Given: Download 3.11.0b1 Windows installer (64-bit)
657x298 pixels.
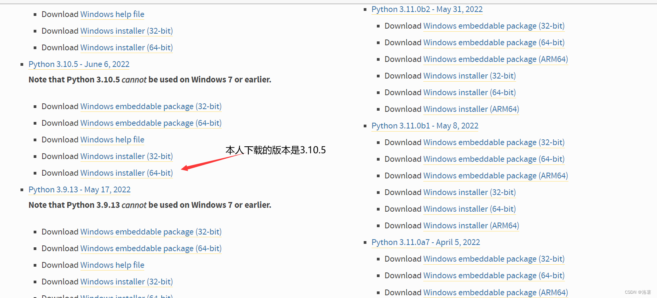Looking at the screenshot, I should click(469, 209).
